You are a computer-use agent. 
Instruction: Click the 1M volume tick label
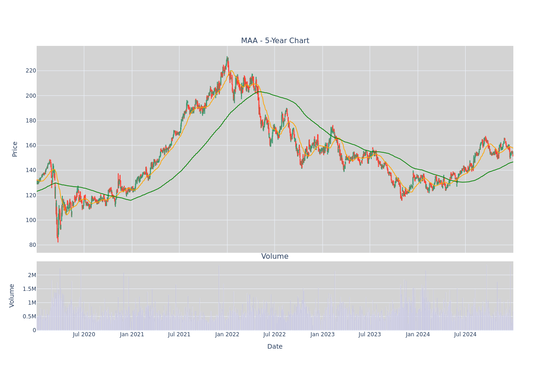pyautogui.click(x=32, y=302)
